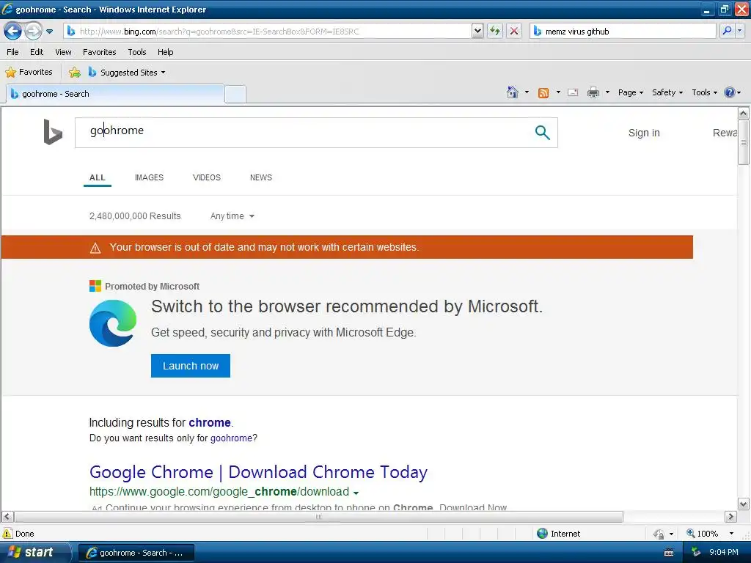Viewport: 751px width, 563px height.
Task: Open the search provider options dropdown
Action: 739,31
